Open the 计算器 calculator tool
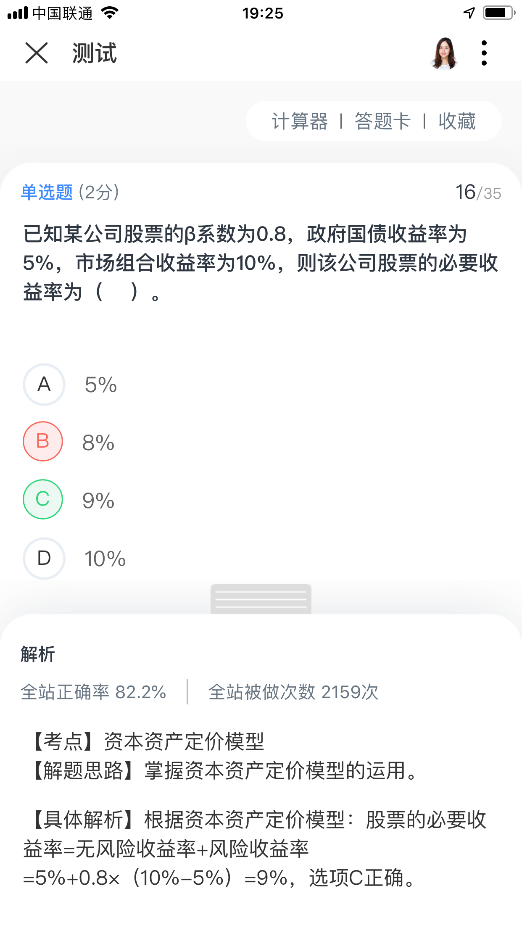Screen dimensions: 522x928 (x=299, y=121)
